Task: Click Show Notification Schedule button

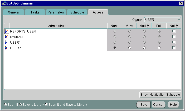Action: (x=160, y=95)
